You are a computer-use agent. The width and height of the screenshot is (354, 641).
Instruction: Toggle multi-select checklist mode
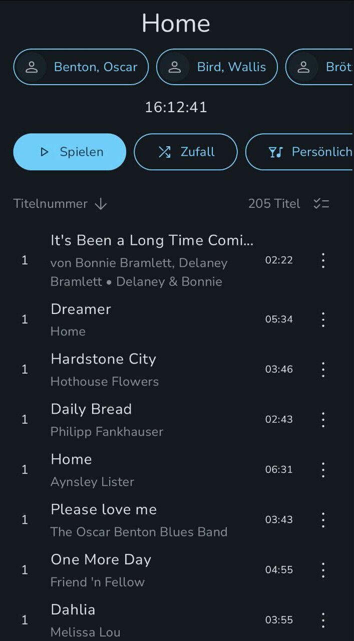click(321, 204)
